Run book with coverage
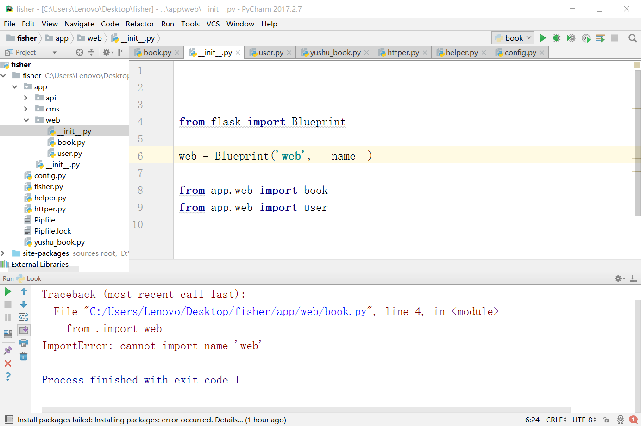641x426 pixels. (x=572, y=38)
